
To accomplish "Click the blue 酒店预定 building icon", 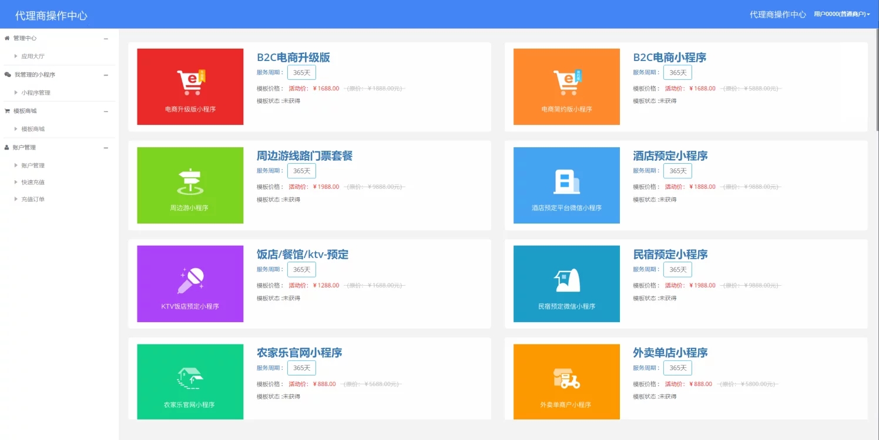I will [x=566, y=181].
